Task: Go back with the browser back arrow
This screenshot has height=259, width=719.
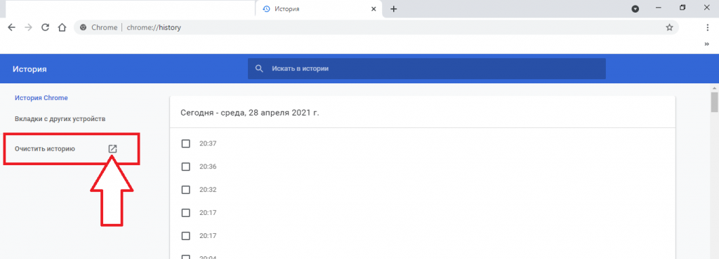Action: (11, 27)
